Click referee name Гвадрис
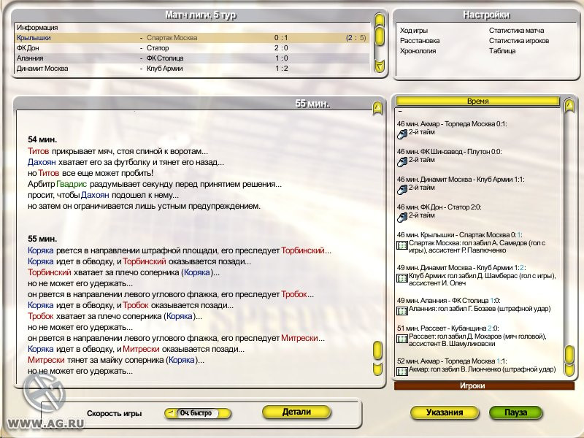 click(x=72, y=184)
